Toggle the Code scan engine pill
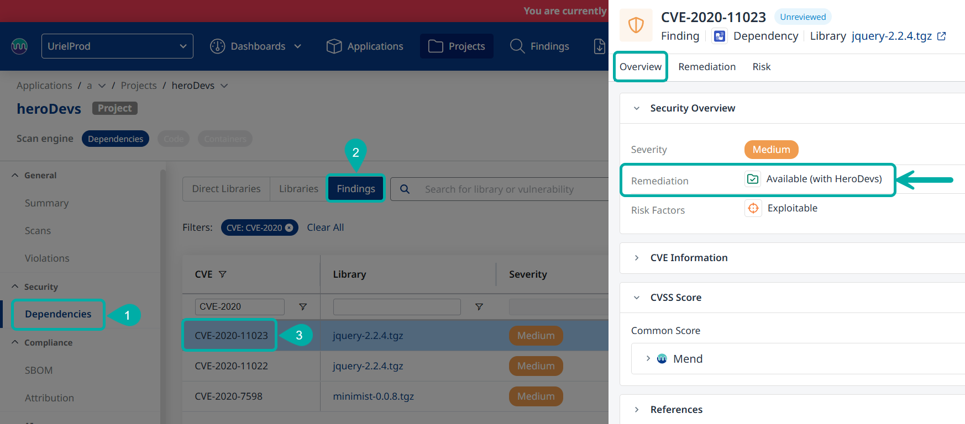The height and width of the screenshot is (424, 965). [x=174, y=139]
